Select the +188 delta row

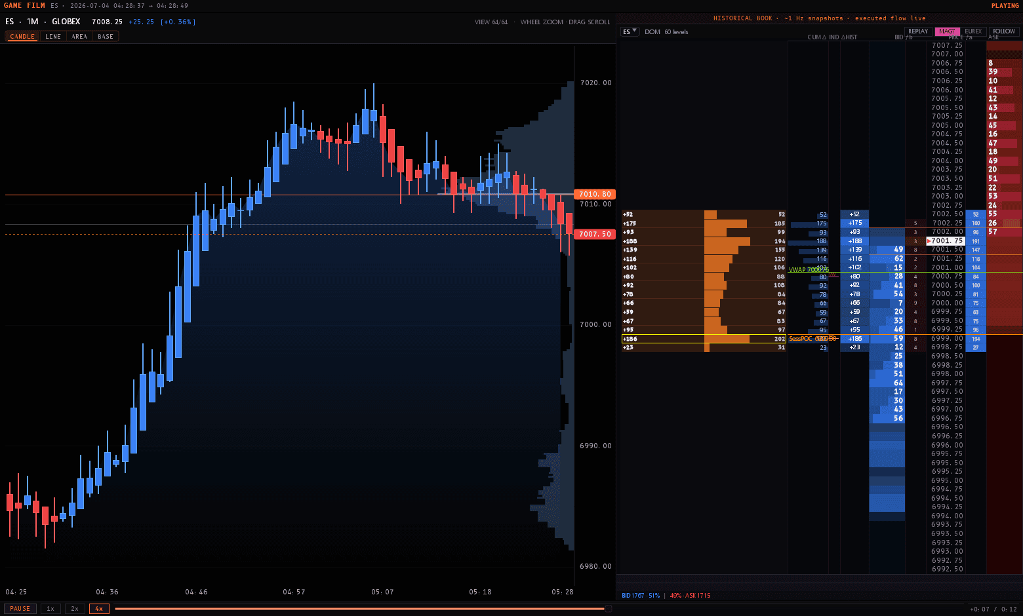(x=704, y=241)
